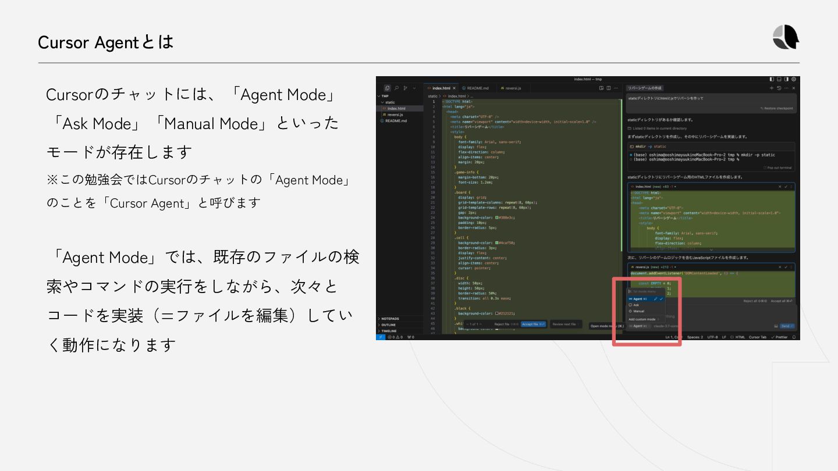Click Restore checkpoint link

point(776,108)
